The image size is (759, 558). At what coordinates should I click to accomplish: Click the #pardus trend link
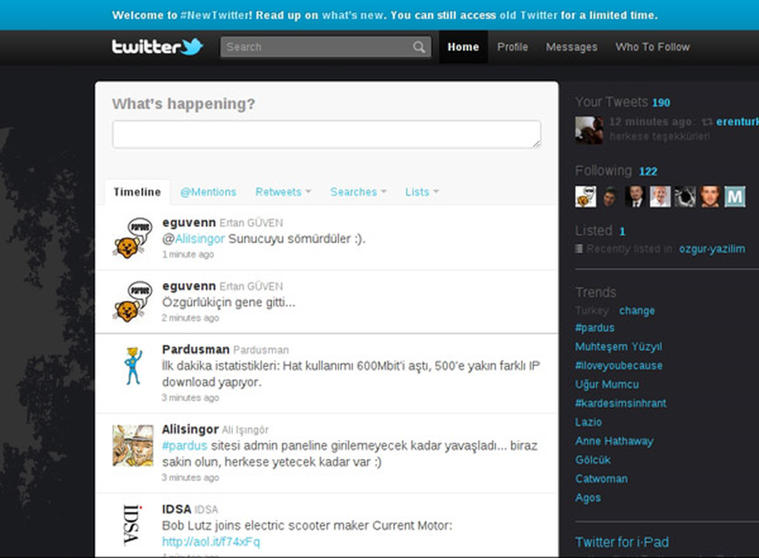point(595,328)
